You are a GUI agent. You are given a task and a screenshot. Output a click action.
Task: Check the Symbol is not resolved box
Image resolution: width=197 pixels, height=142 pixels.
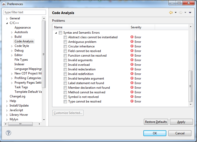[65, 97]
